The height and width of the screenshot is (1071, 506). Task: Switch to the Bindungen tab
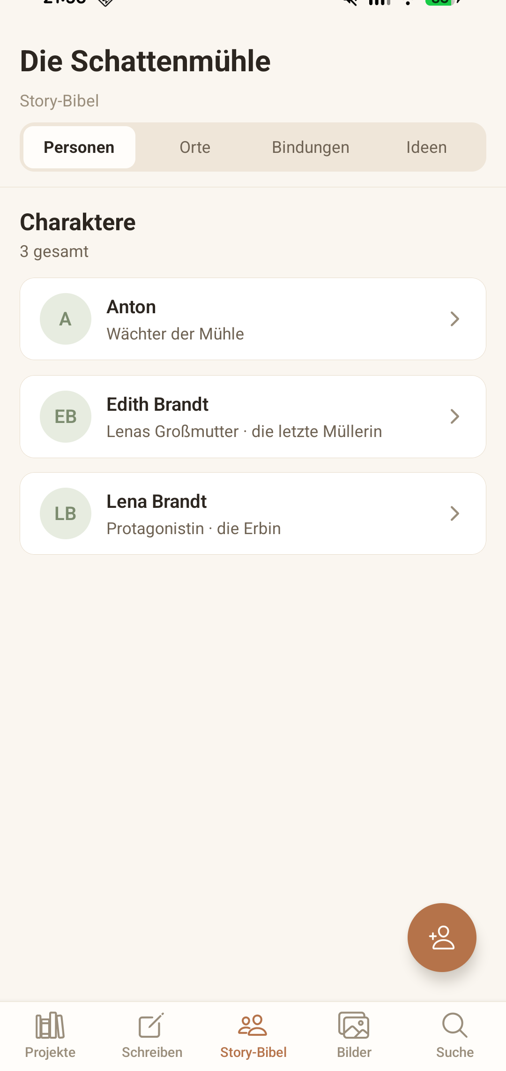click(x=311, y=147)
